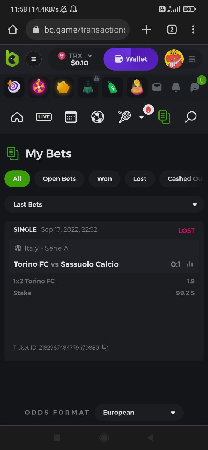Open the tennis racket sports icon
This screenshot has height=450, width=208.
tap(124, 117)
